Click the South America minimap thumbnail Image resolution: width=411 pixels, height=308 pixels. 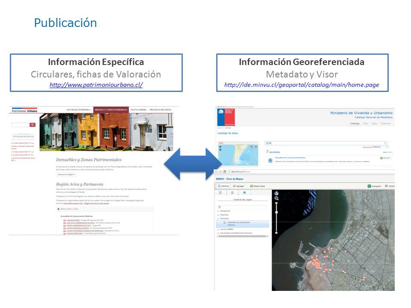point(238,155)
